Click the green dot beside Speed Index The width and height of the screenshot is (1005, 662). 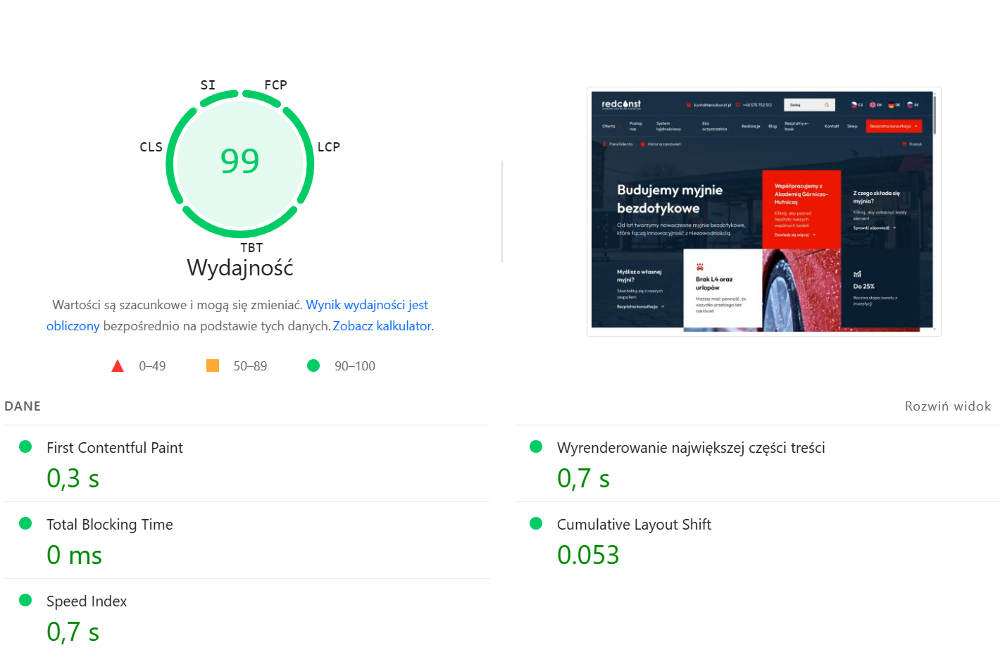tap(25, 600)
